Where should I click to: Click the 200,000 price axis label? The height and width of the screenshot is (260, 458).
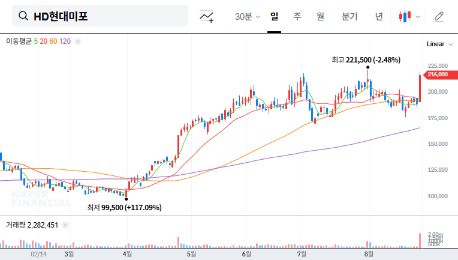click(438, 92)
